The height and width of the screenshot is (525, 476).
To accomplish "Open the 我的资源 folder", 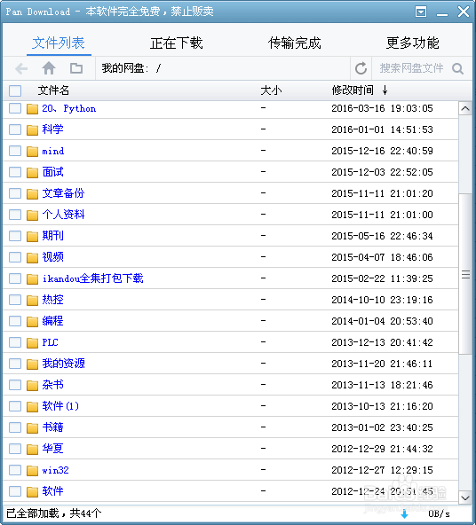I will 63,364.
